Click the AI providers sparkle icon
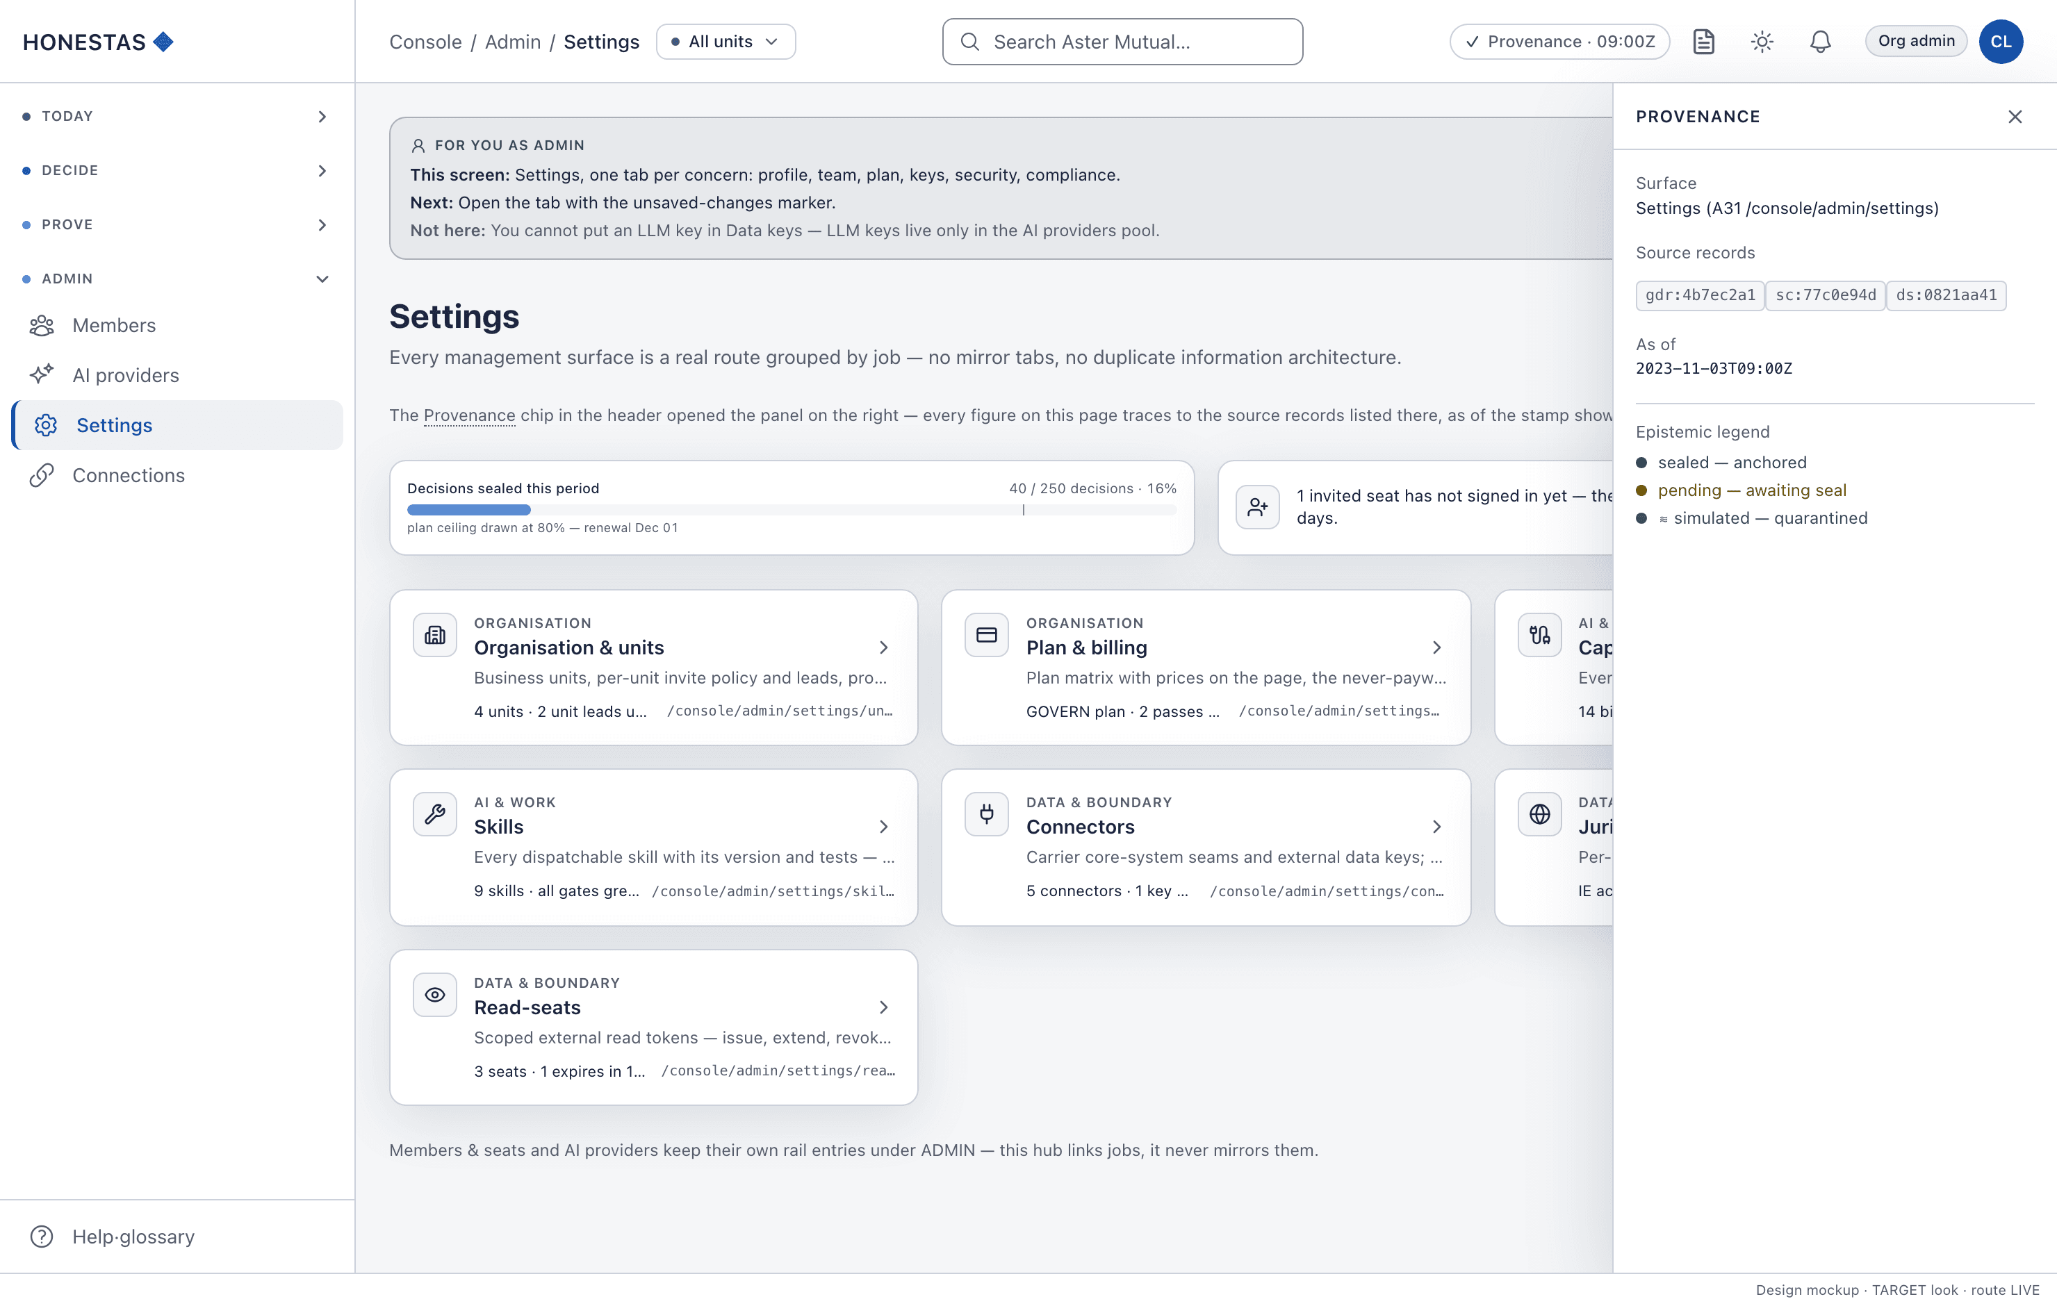Image resolution: width=2057 pixels, height=1306 pixels. point(42,375)
